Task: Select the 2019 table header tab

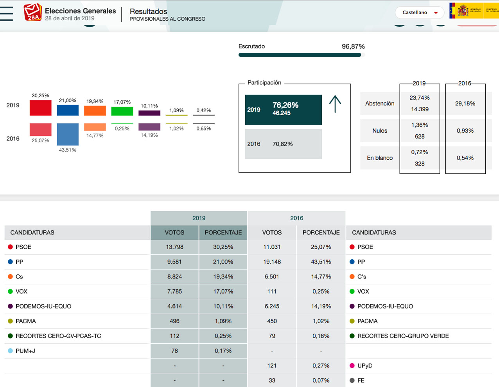Action: (x=199, y=218)
